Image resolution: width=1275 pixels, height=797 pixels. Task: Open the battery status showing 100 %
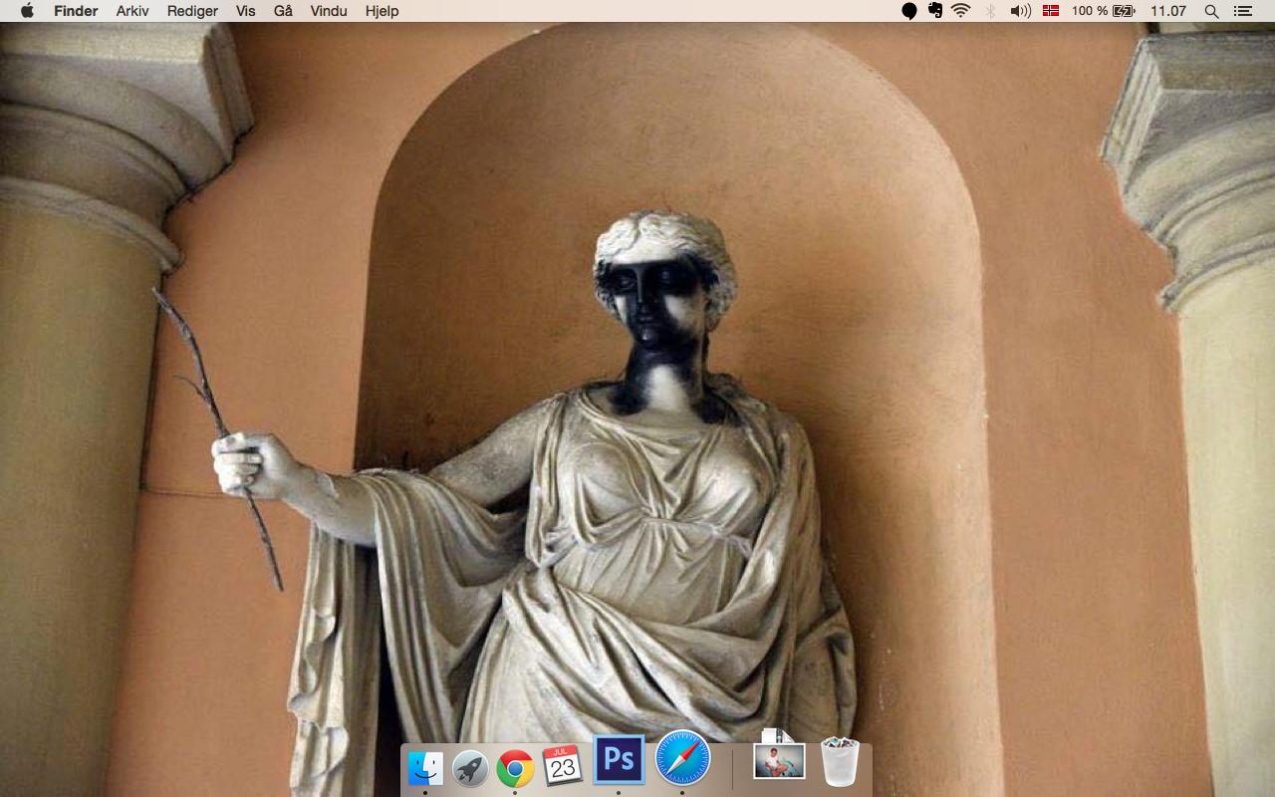pos(1104,11)
